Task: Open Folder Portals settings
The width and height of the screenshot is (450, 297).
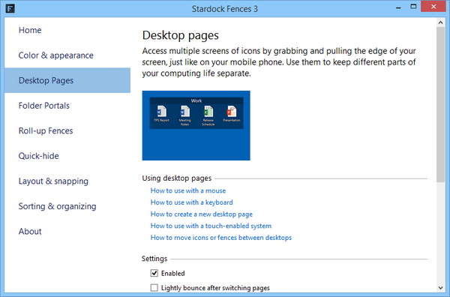Action: point(67,106)
